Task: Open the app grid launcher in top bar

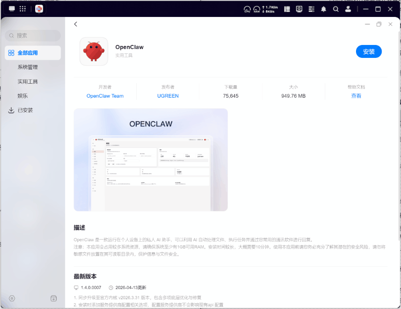Action: 23,9
